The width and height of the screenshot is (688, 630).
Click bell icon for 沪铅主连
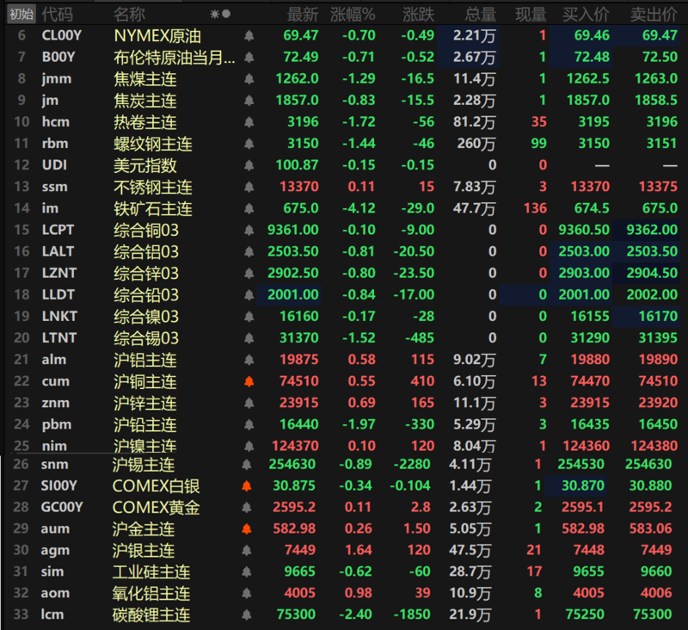pos(249,424)
